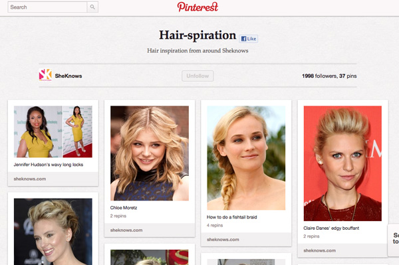This screenshot has width=399, height=265.
Task: Click '2 repins' under Claire Danes pin
Action: 311,236
